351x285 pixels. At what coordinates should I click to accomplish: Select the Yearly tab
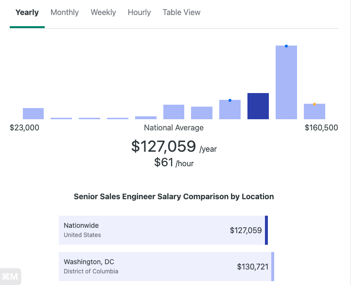(x=27, y=13)
